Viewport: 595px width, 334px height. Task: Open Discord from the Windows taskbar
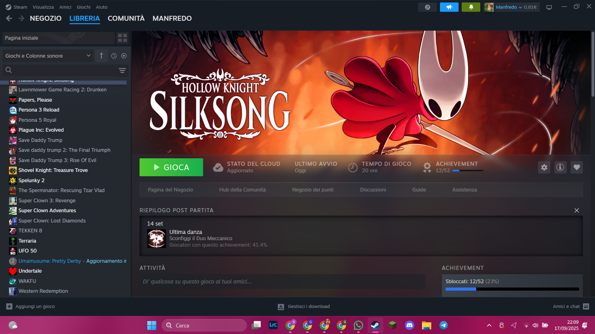(x=410, y=325)
